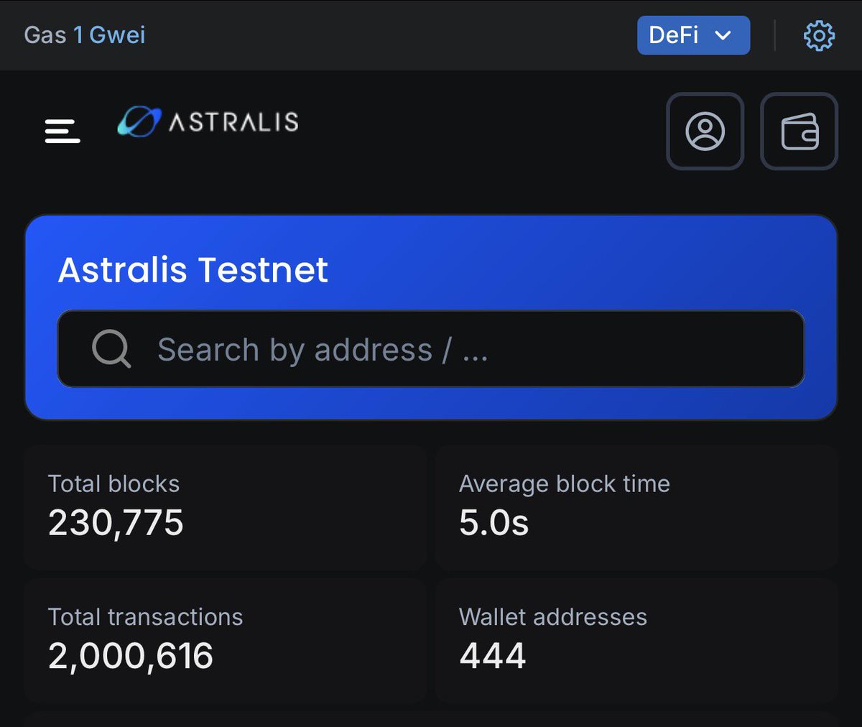This screenshot has width=862, height=727.
Task: Click the Astralis Testnet heading
Action: [193, 270]
